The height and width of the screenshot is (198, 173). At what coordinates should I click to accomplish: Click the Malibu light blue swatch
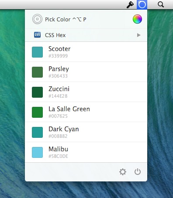coord(37,152)
